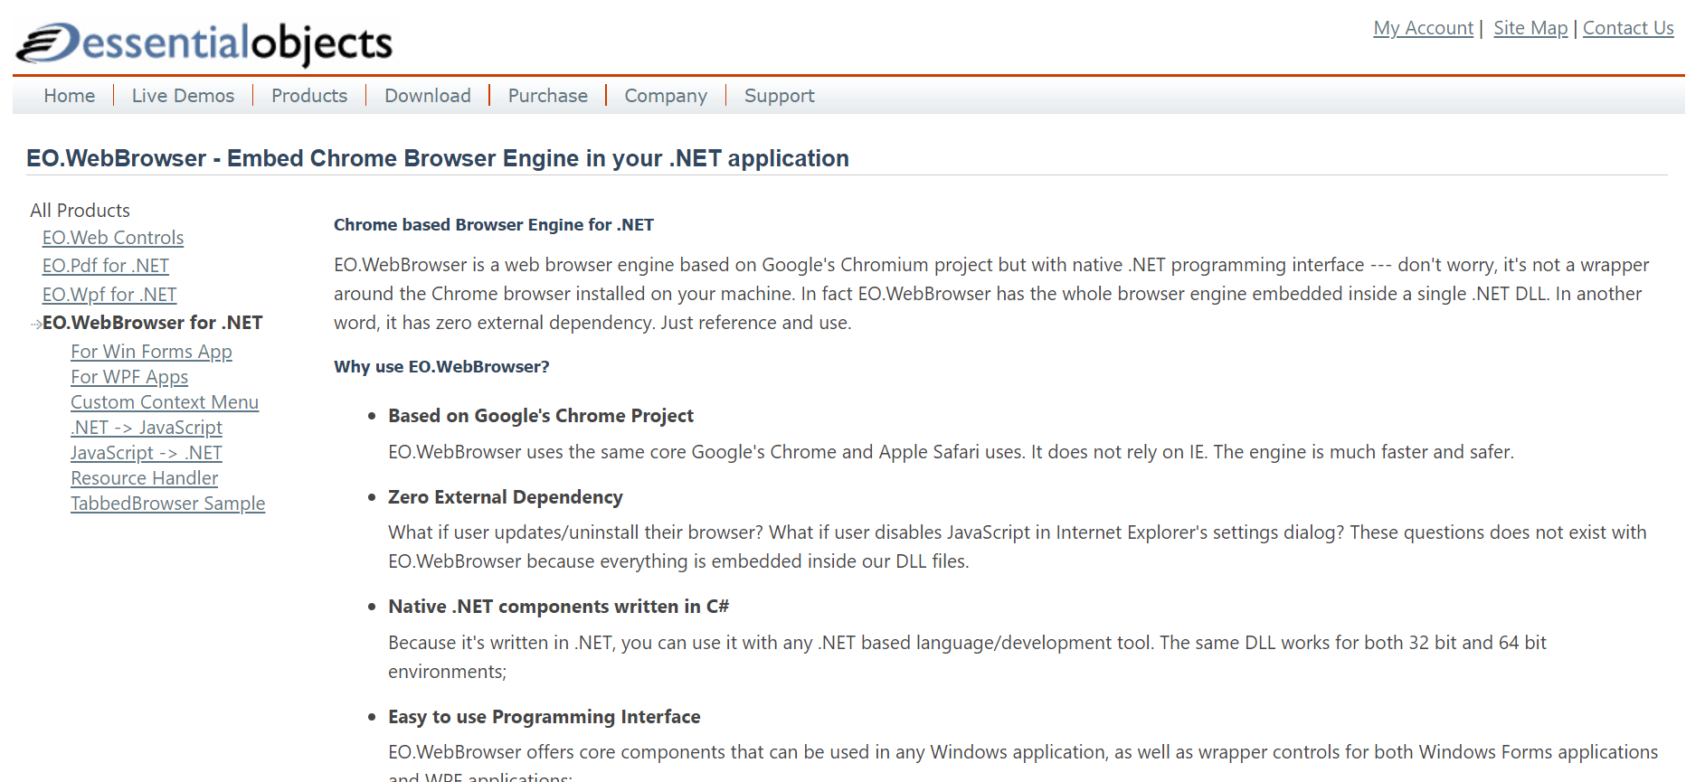Open EO.Web Controls product link
1686x782 pixels.
pos(113,238)
